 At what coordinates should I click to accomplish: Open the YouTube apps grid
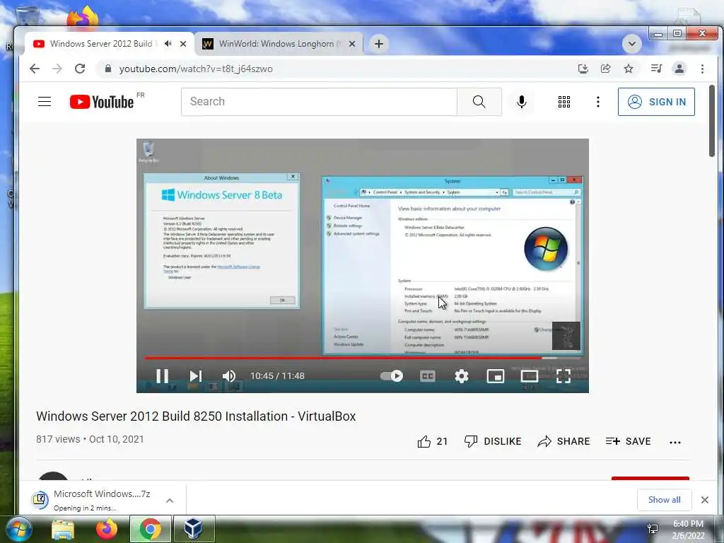click(x=564, y=102)
